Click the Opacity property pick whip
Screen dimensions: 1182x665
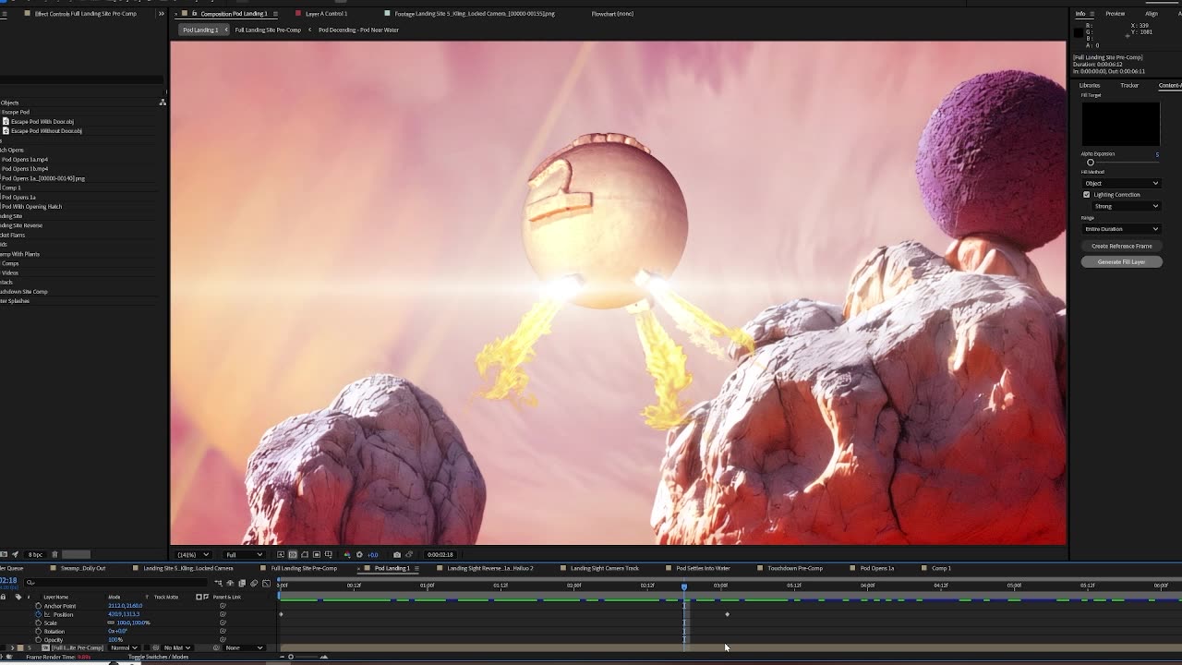click(223, 640)
